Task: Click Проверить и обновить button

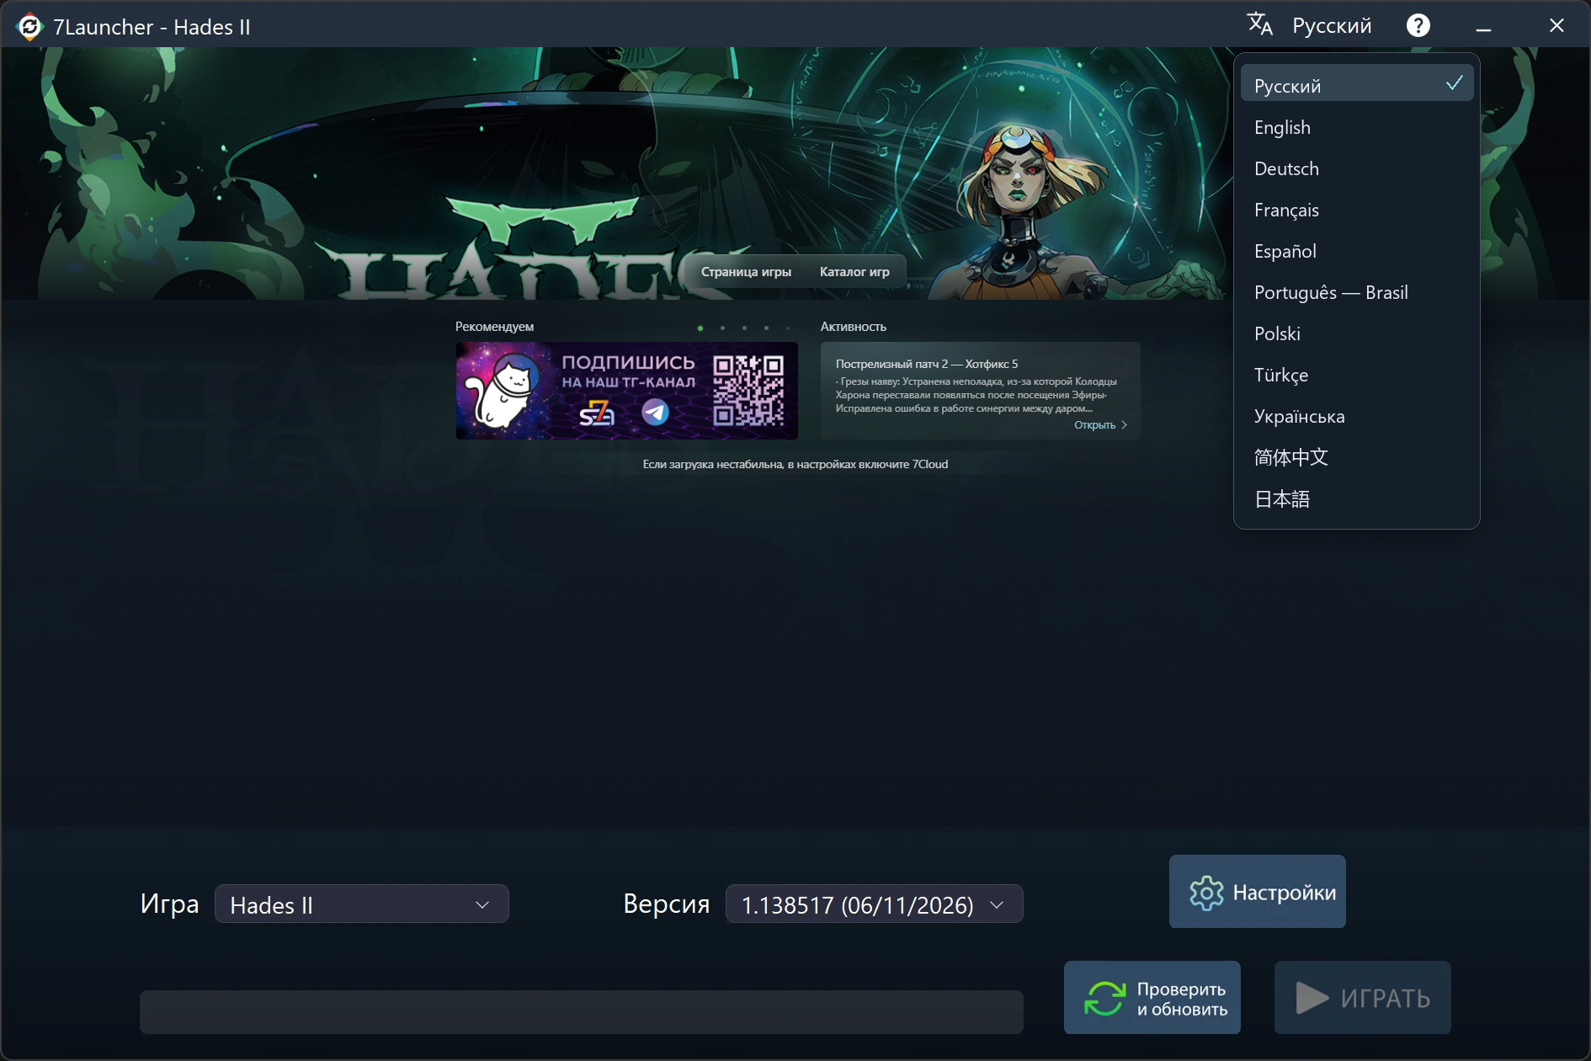Action: (1152, 998)
